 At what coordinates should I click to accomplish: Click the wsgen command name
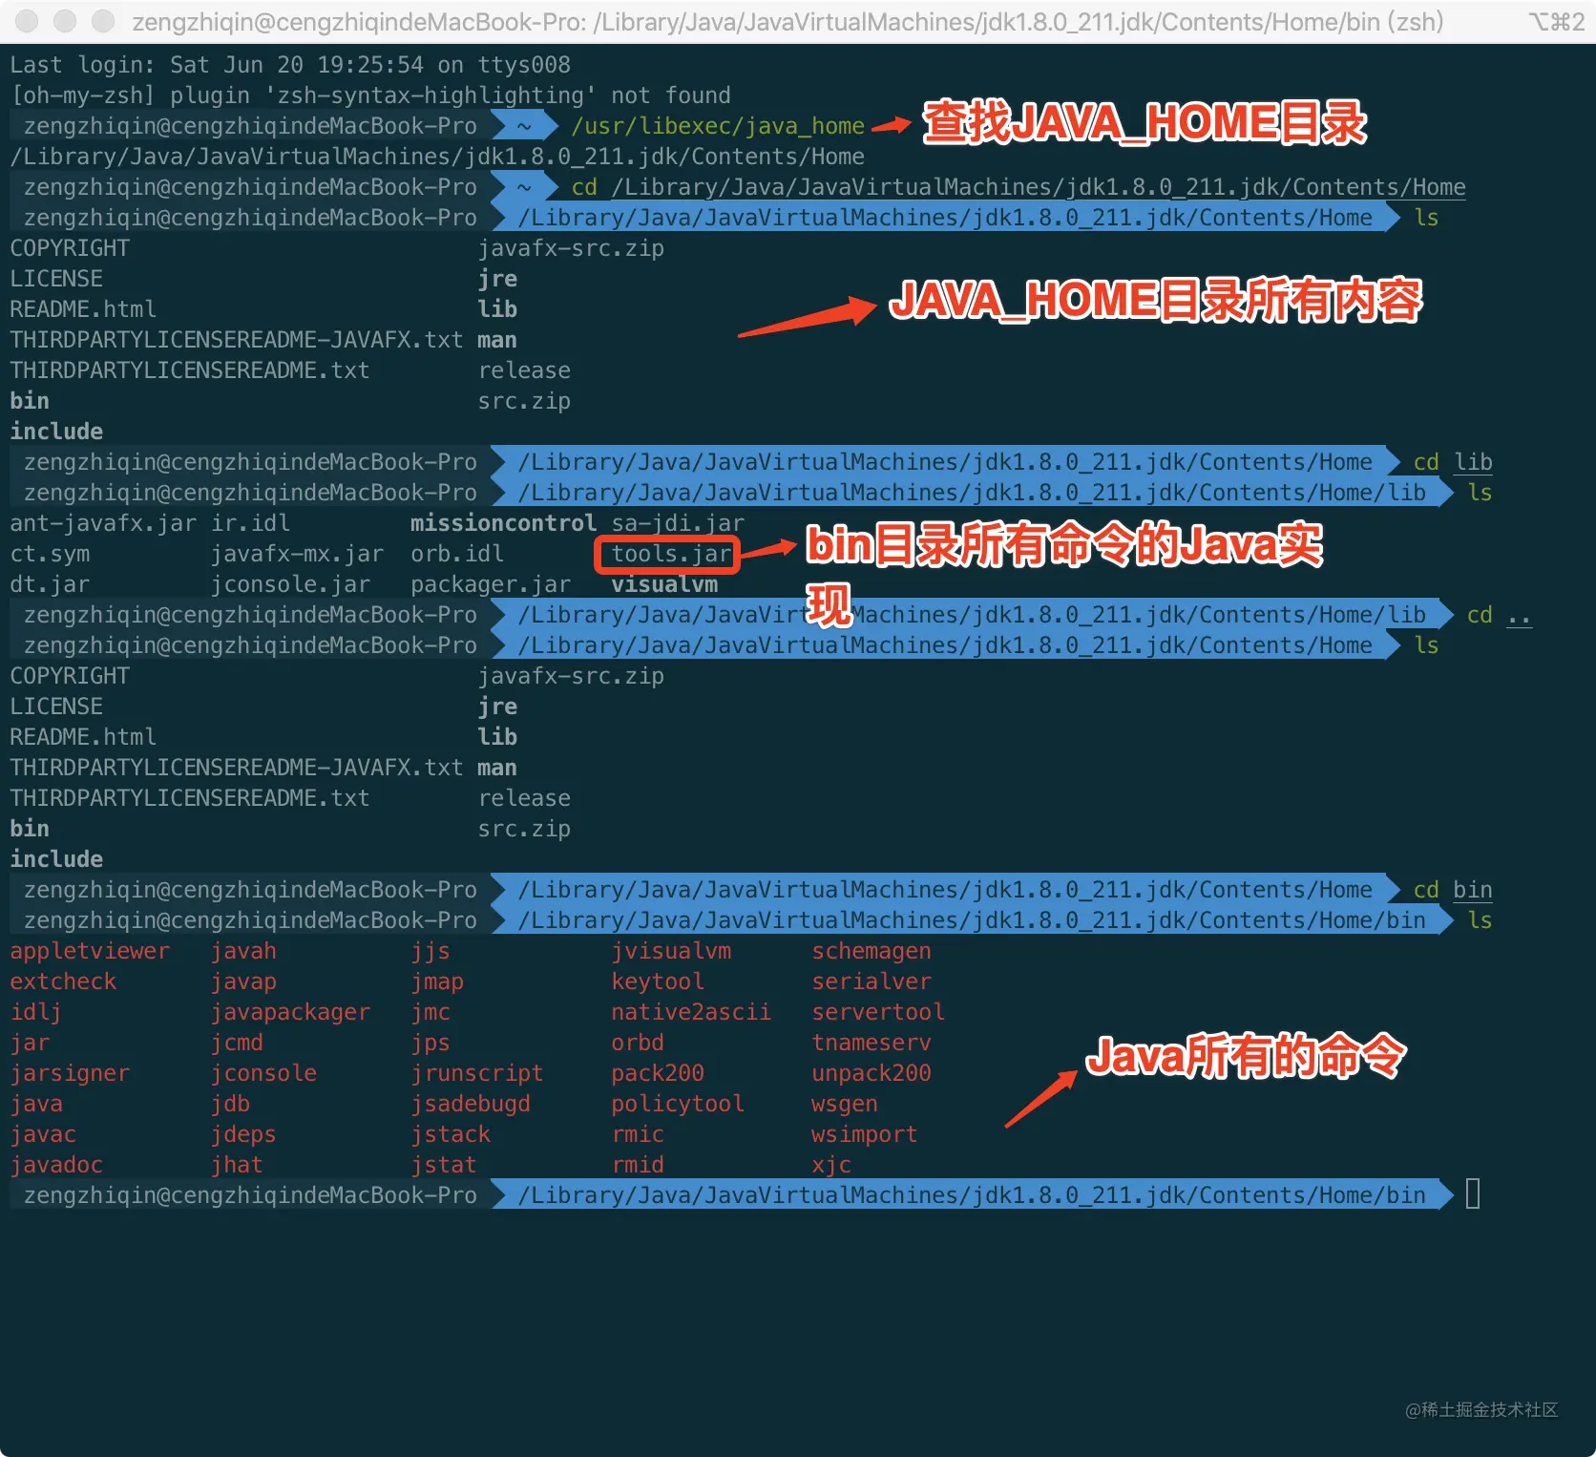pos(845,1104)
